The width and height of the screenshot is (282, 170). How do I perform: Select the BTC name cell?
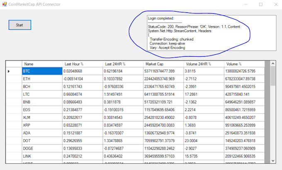(41, 71)
